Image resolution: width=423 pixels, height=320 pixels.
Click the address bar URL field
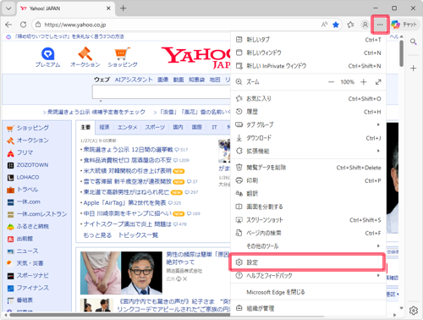coord(180,25)
